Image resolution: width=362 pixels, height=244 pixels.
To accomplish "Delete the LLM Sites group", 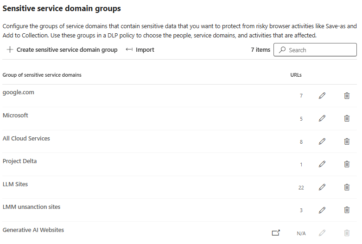I will tap(347, 187).
